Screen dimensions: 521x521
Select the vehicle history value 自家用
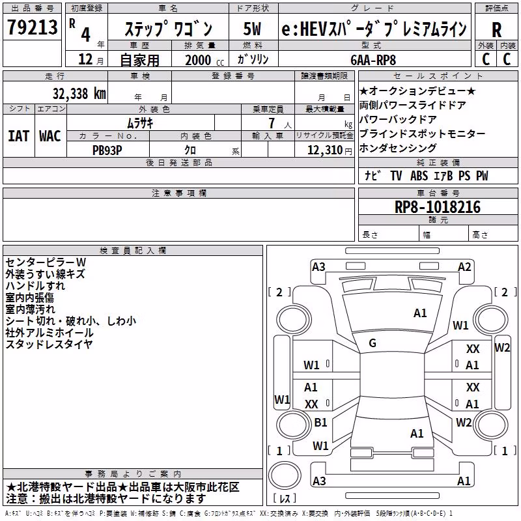click(x=139, y=60)
